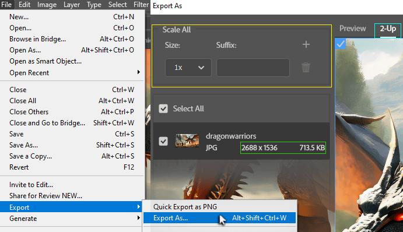Image resolution: width=403 pixels, height=232 pixels.
Task: Select Open As... menu item
Action: 72,50
